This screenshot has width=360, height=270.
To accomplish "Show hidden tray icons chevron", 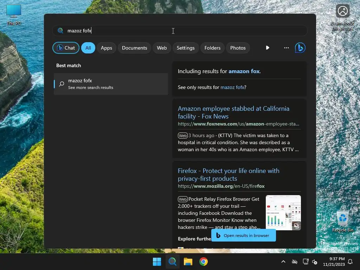I will 283,262.
